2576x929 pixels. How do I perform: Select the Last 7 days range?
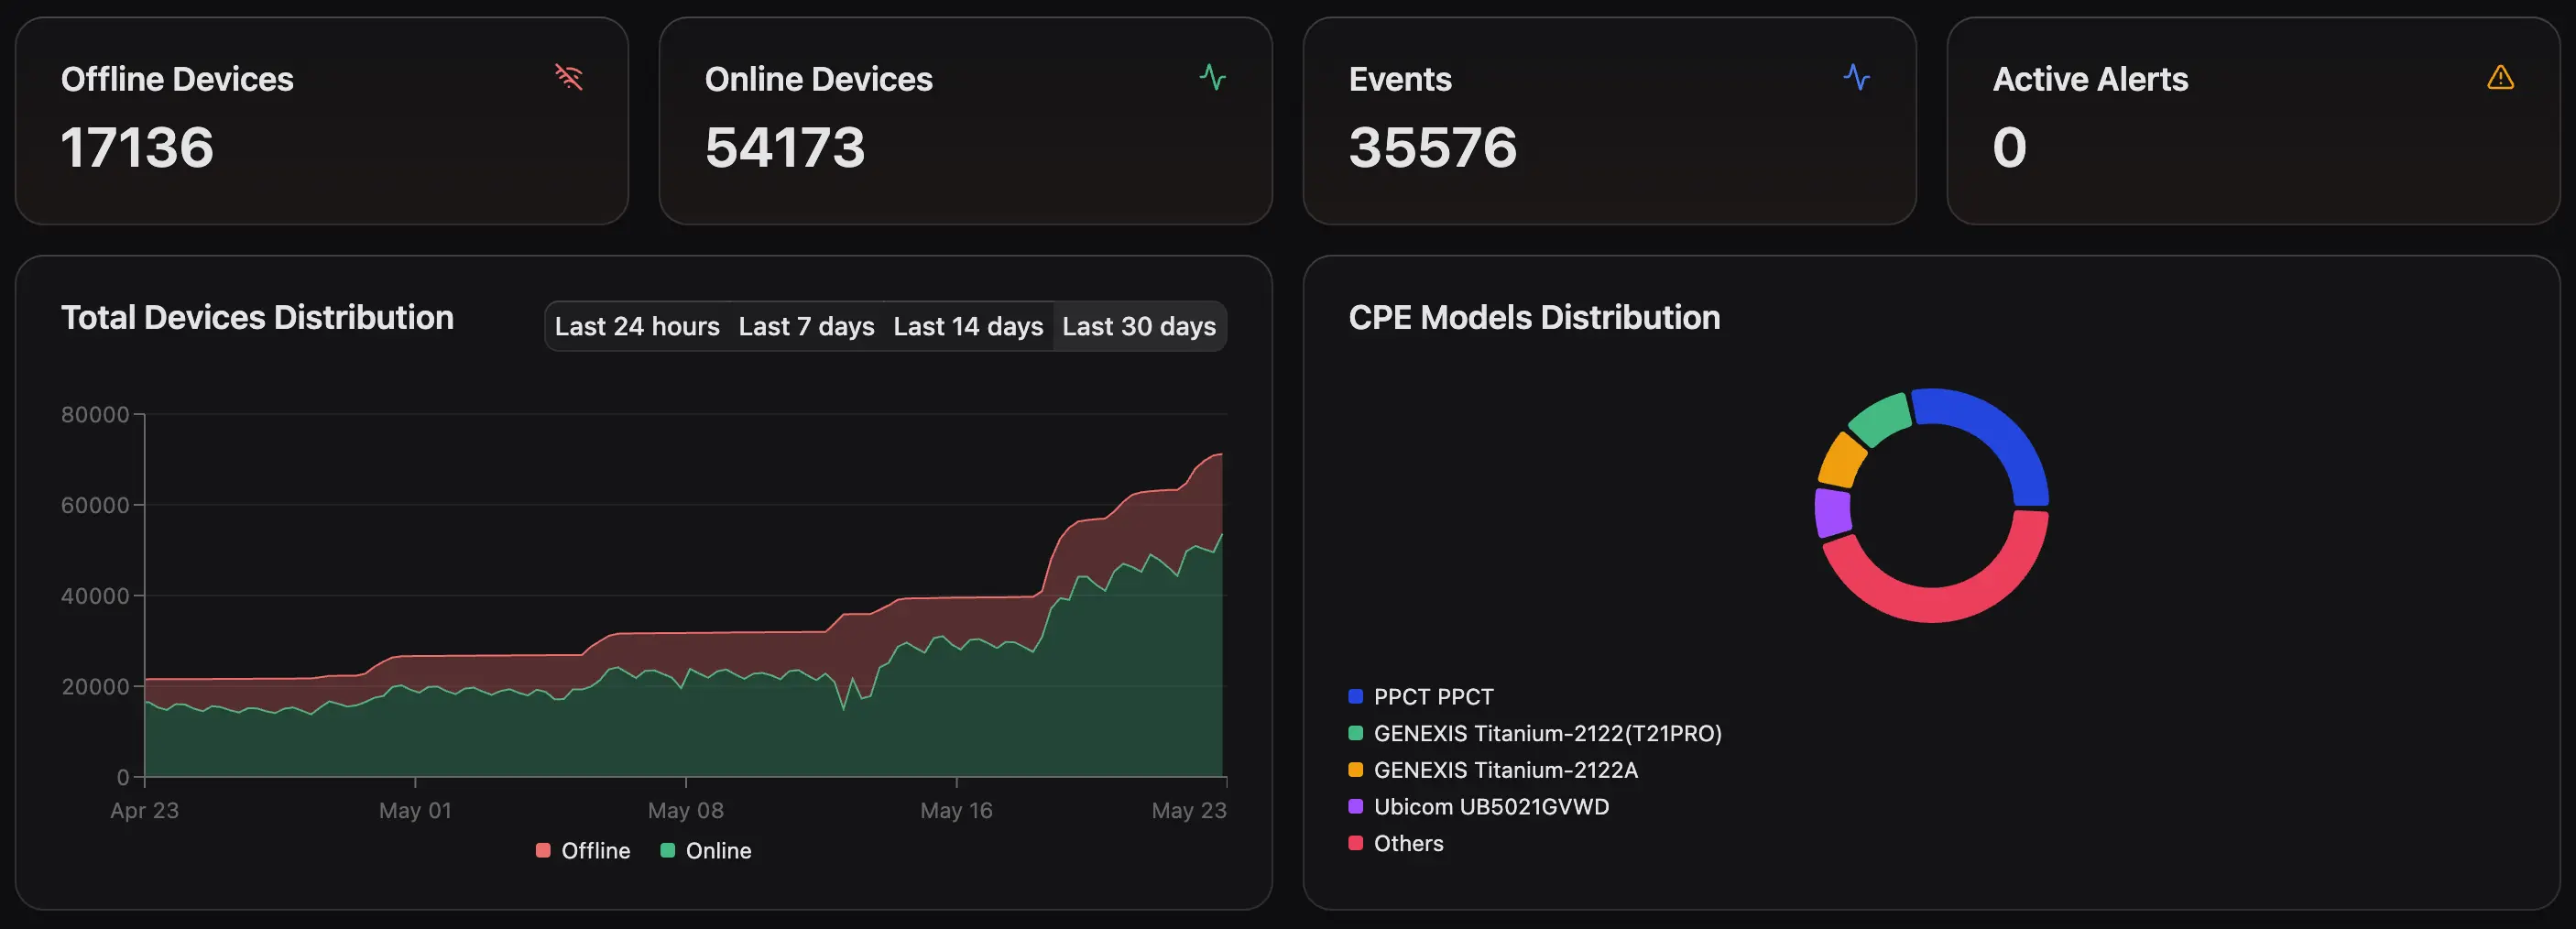806,326
